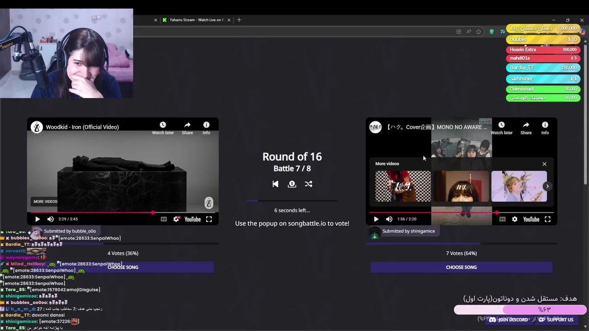Close the Faharru Stream tab
Viewport: 589px width, 331px height.
pos(229,20)
